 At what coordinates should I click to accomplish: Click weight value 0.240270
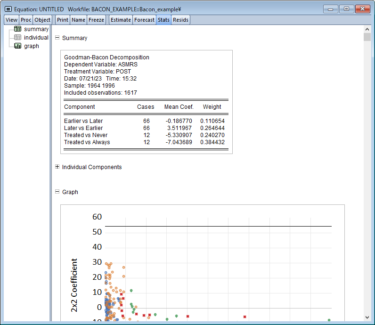[212, 135]
